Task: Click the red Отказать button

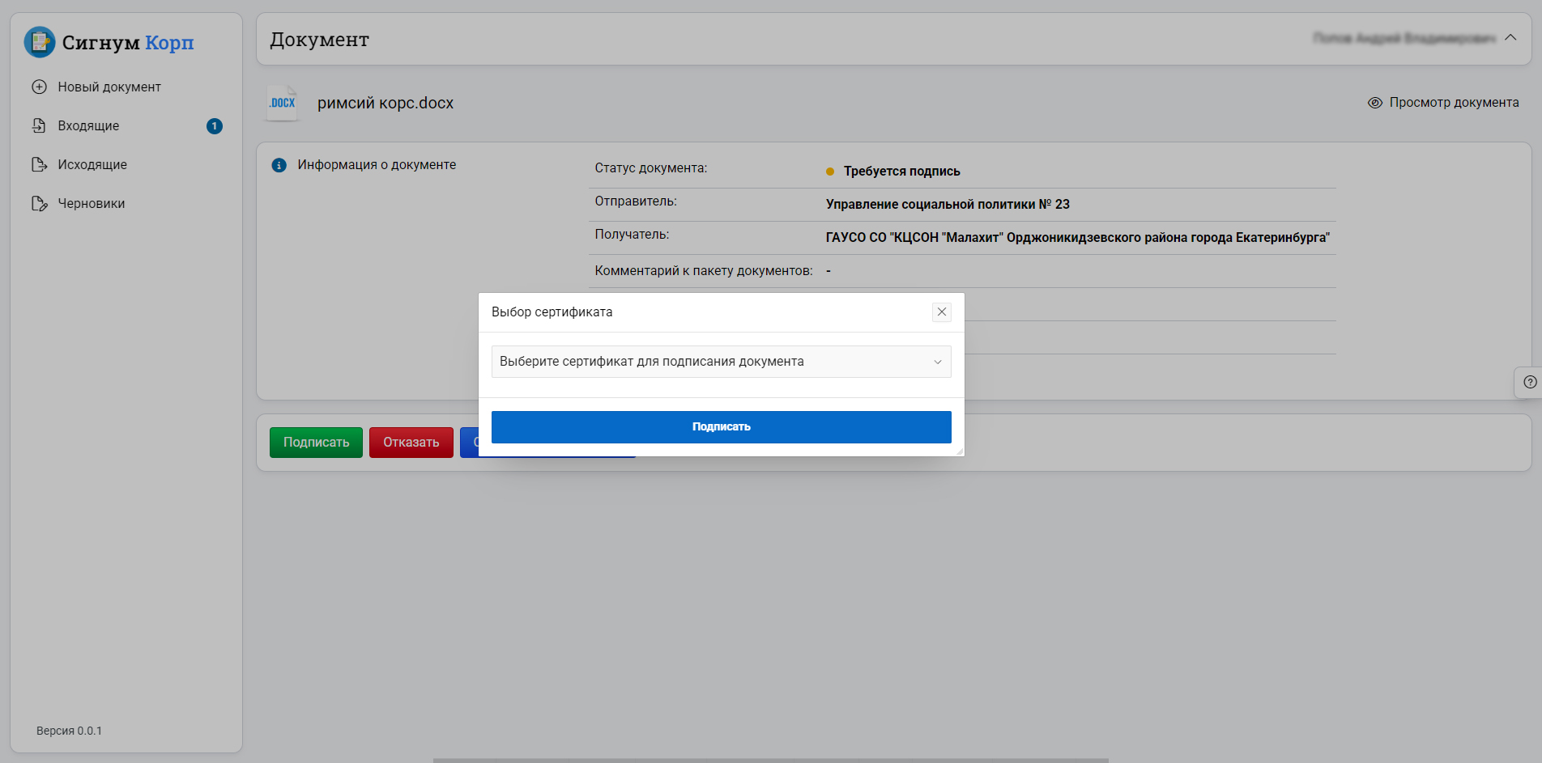Action: click(x=411, y=443)
